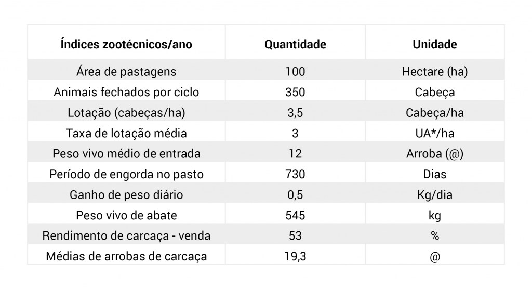
Task: Click the 'Ganho de peso diário' row label
Action: pos(126,194)
